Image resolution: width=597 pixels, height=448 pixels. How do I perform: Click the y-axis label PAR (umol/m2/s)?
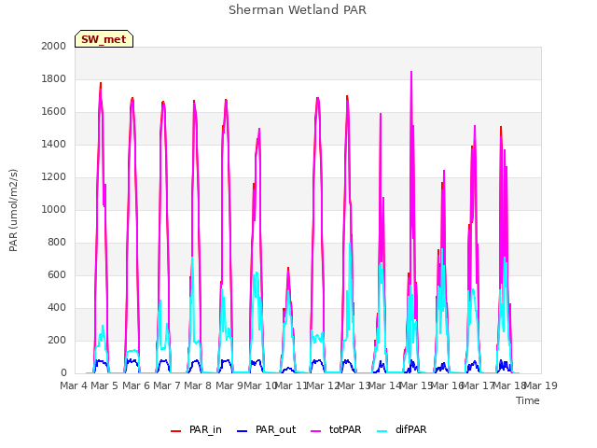(x=13, y=210)
